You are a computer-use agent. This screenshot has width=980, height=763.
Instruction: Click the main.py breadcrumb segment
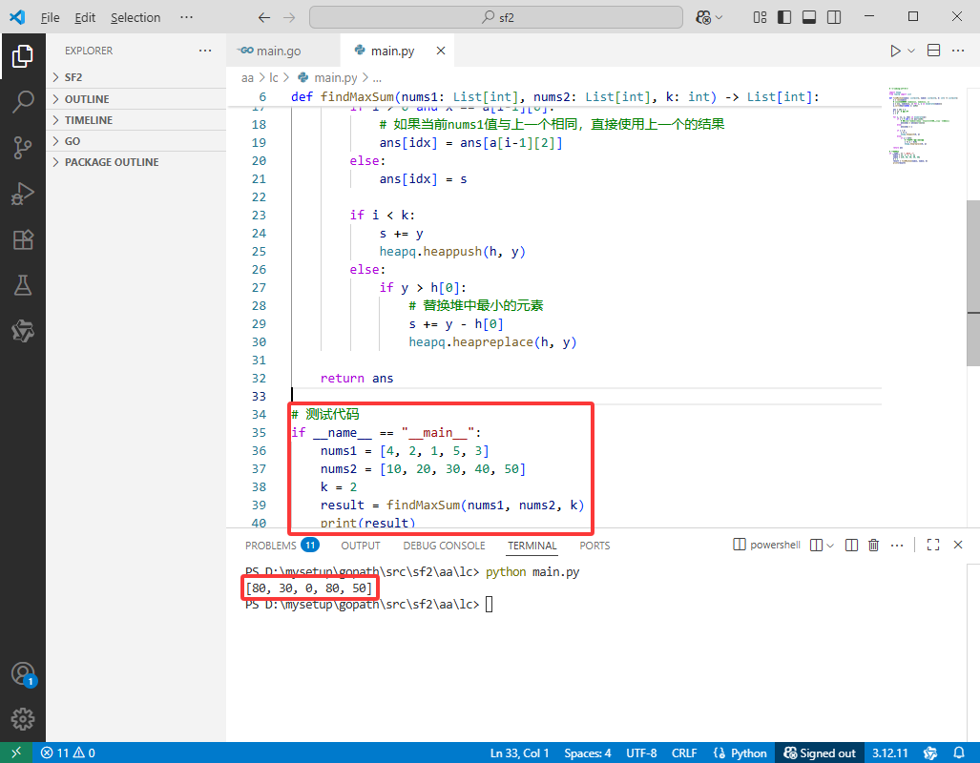coord(327,77)
